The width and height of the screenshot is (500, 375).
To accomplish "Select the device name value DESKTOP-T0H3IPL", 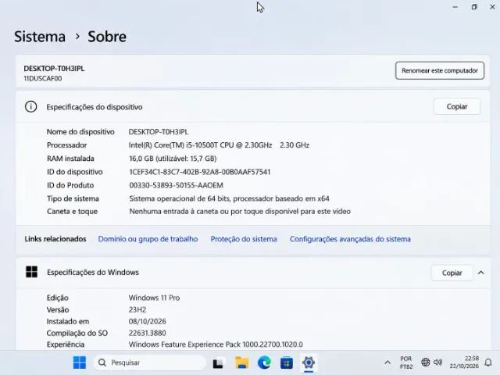I will pyautogui.click(x=159, y=132).
